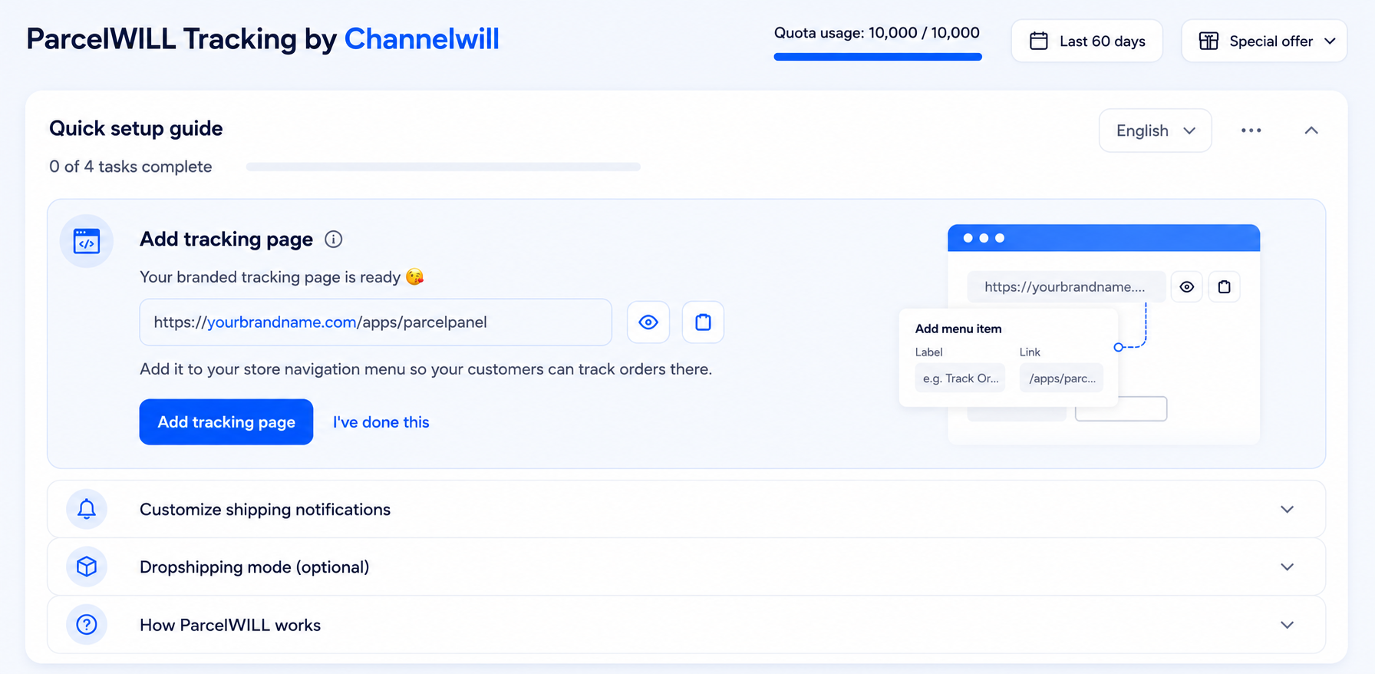Click the Customize shipping notifications row title

tap(265, 509)
